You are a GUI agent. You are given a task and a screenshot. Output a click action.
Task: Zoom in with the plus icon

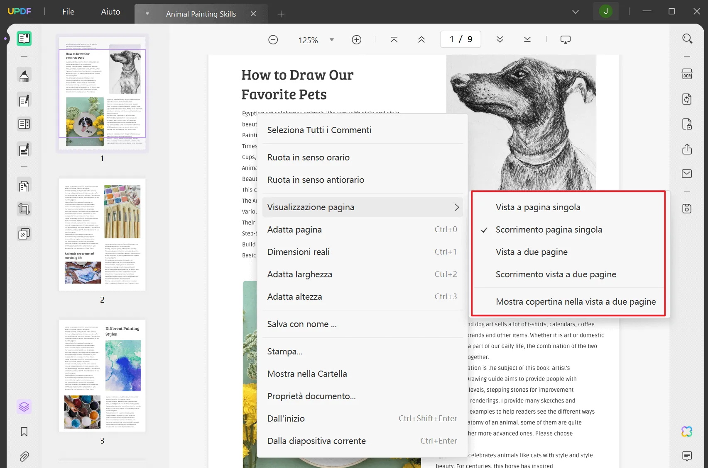pos(357,40)
